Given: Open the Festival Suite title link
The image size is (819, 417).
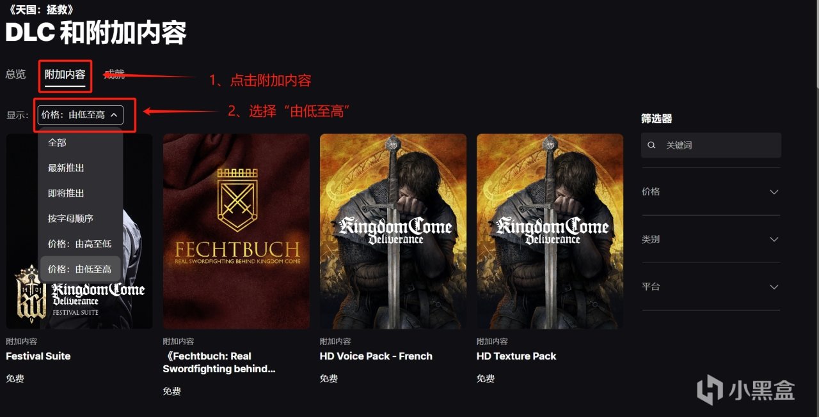Looking at the screenshot, I should tap(38, 356).
